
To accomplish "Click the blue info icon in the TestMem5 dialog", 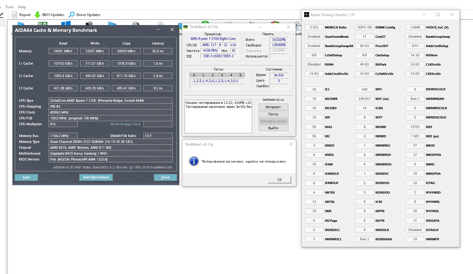I will click(194, 161).
